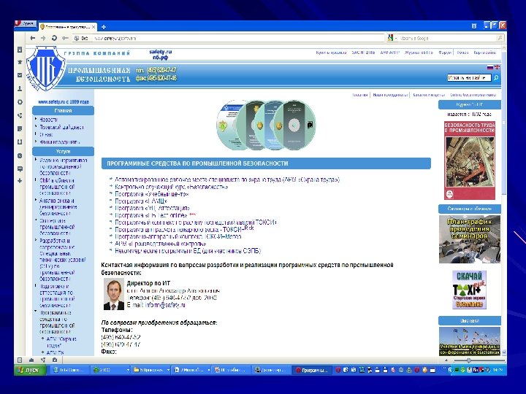Open the Программа «Учебный центр» link
Image resolution: width=526 pixels, height=394 pixels.
(x=152, y=194)
